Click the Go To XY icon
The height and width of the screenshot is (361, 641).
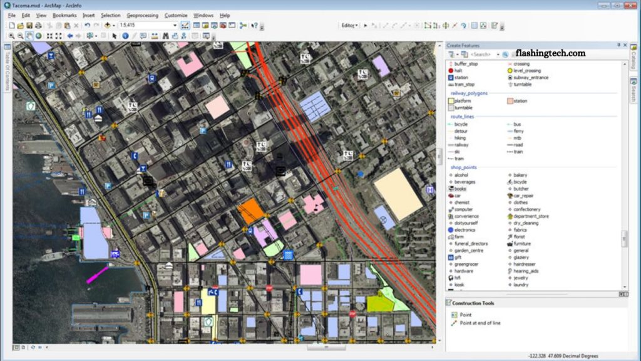(x=183, y=36)
